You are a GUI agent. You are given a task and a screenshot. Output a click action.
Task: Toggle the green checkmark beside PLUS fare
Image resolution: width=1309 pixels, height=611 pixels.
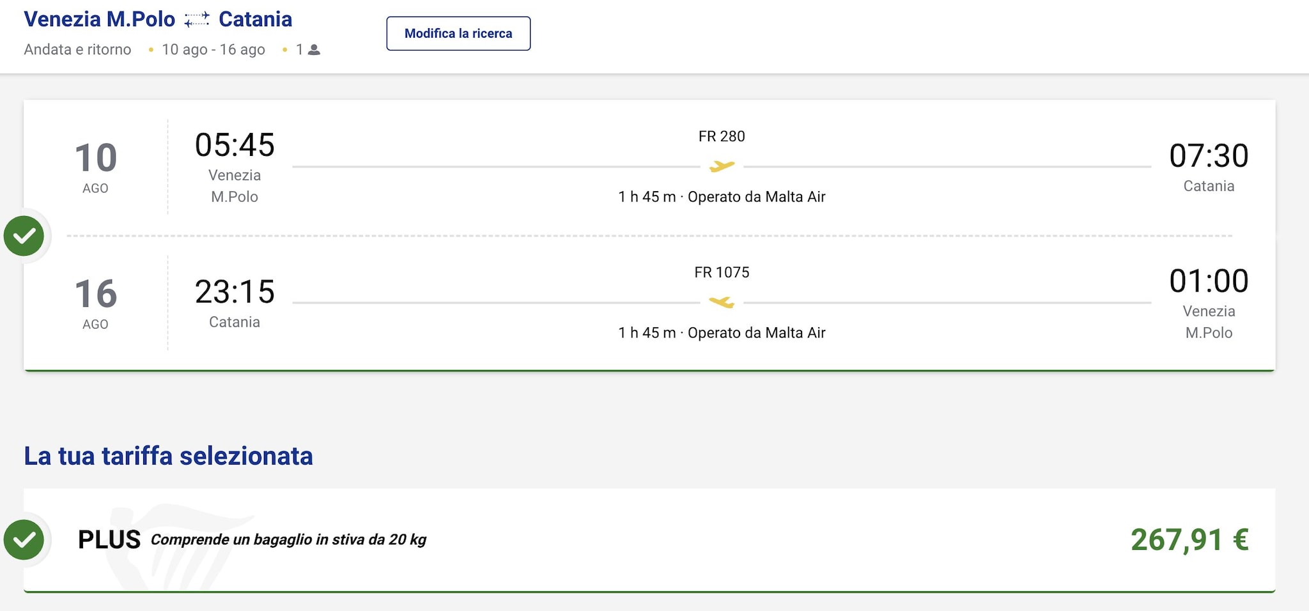(x=24, y=539)
